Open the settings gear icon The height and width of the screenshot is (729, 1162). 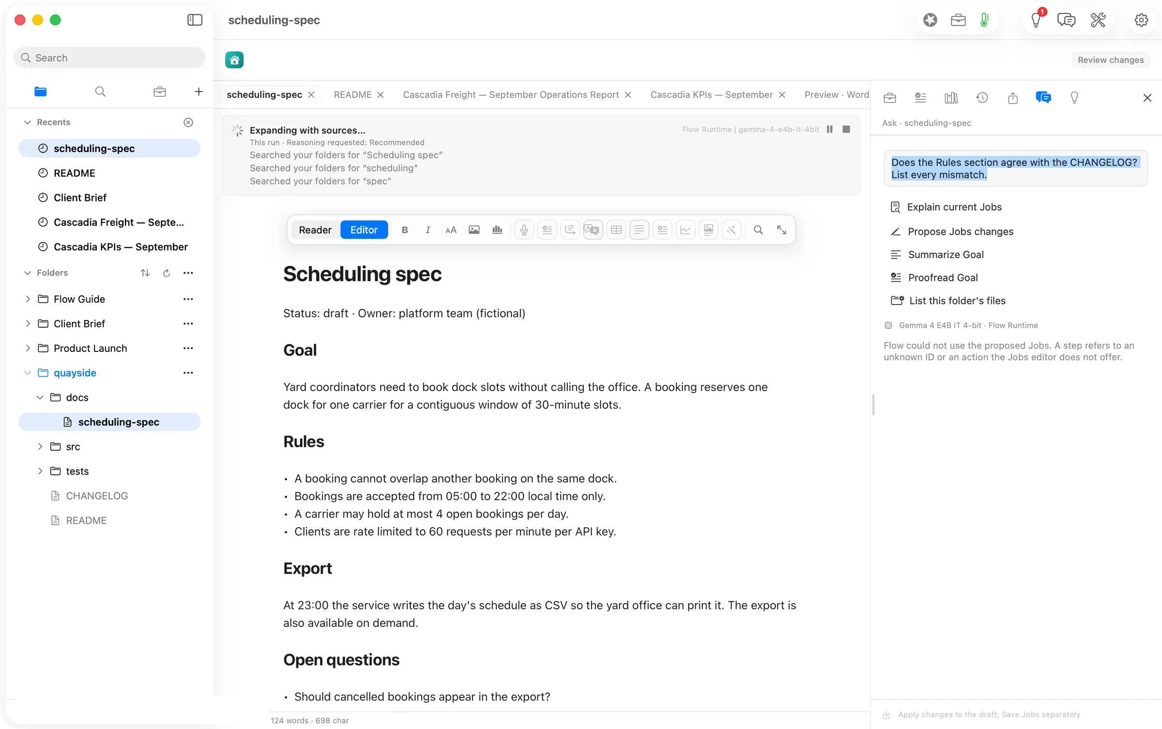click(x=1141, y=20)
